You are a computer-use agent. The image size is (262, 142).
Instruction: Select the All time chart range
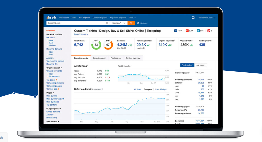[137, 89]
